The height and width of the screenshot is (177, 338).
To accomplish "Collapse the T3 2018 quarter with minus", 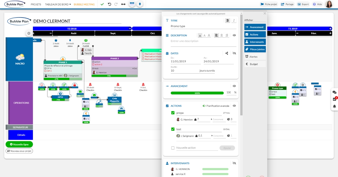I will (130, 28).
